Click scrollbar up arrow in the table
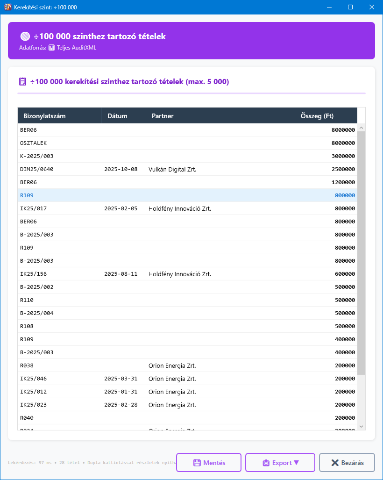 (361, 128)
